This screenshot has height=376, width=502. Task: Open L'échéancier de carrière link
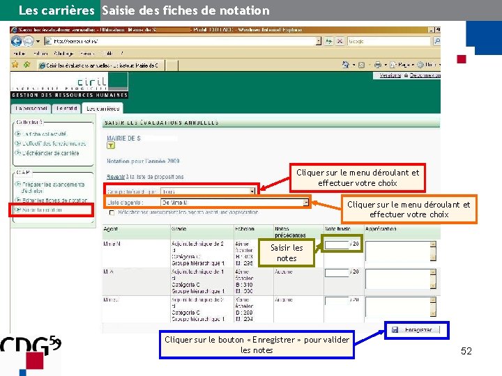[x=51, y=153]
